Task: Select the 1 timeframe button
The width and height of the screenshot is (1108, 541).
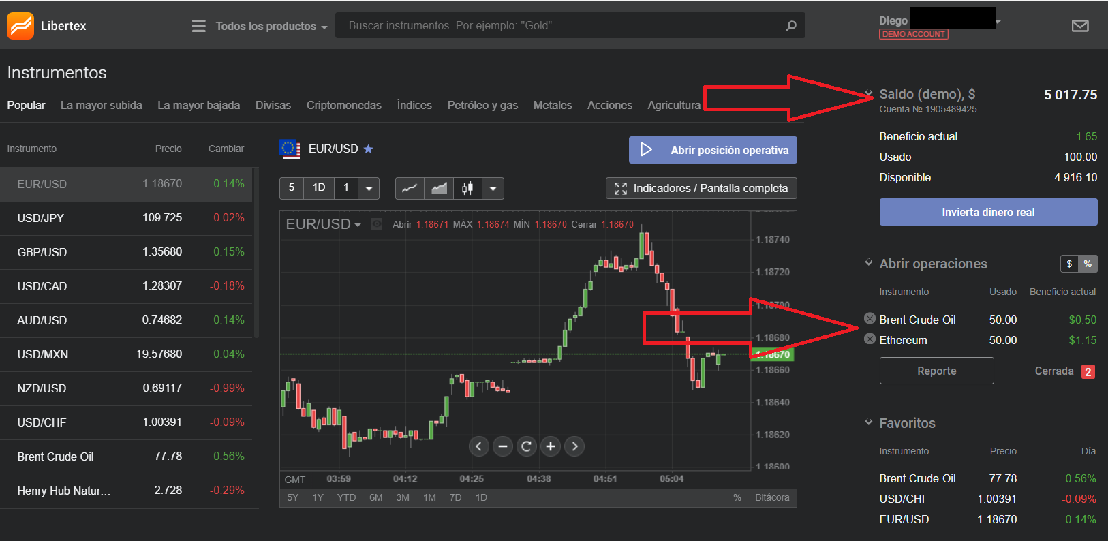Action: (346, 188)
